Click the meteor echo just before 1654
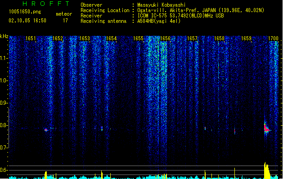The height and width of the screenshot is (179, 283). click(102, 128)
